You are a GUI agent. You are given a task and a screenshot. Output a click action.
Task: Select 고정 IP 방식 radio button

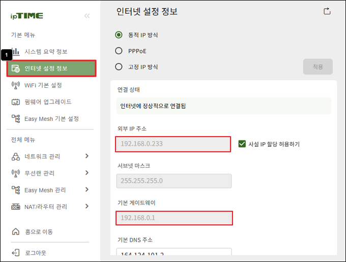click(119, 67)
